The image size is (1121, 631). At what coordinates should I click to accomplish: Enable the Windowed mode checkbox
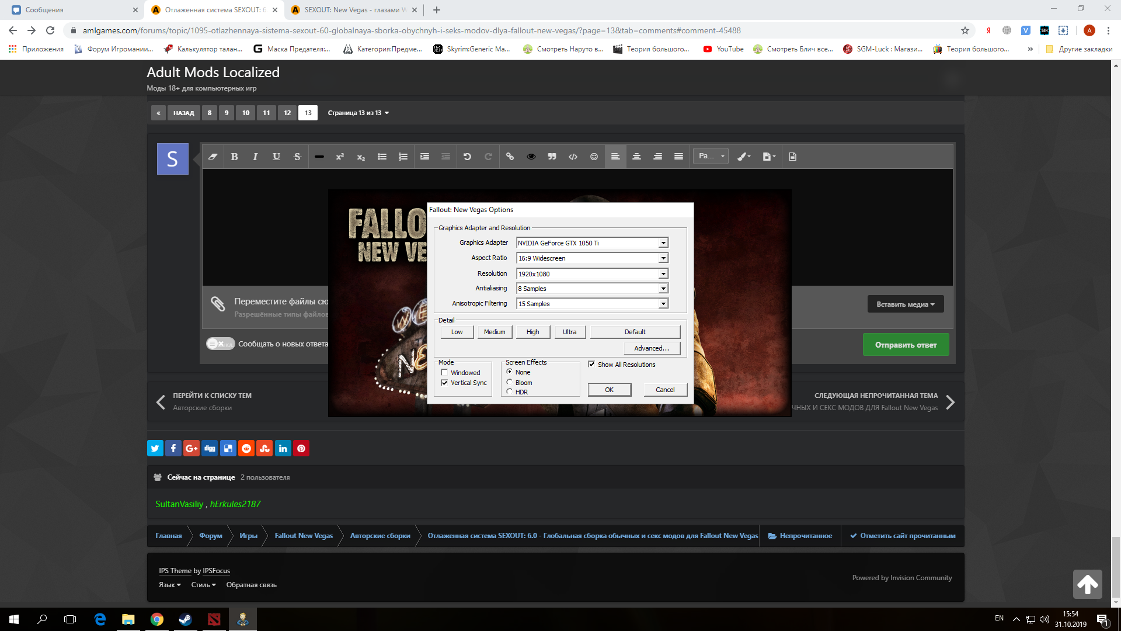click(444, 373)
